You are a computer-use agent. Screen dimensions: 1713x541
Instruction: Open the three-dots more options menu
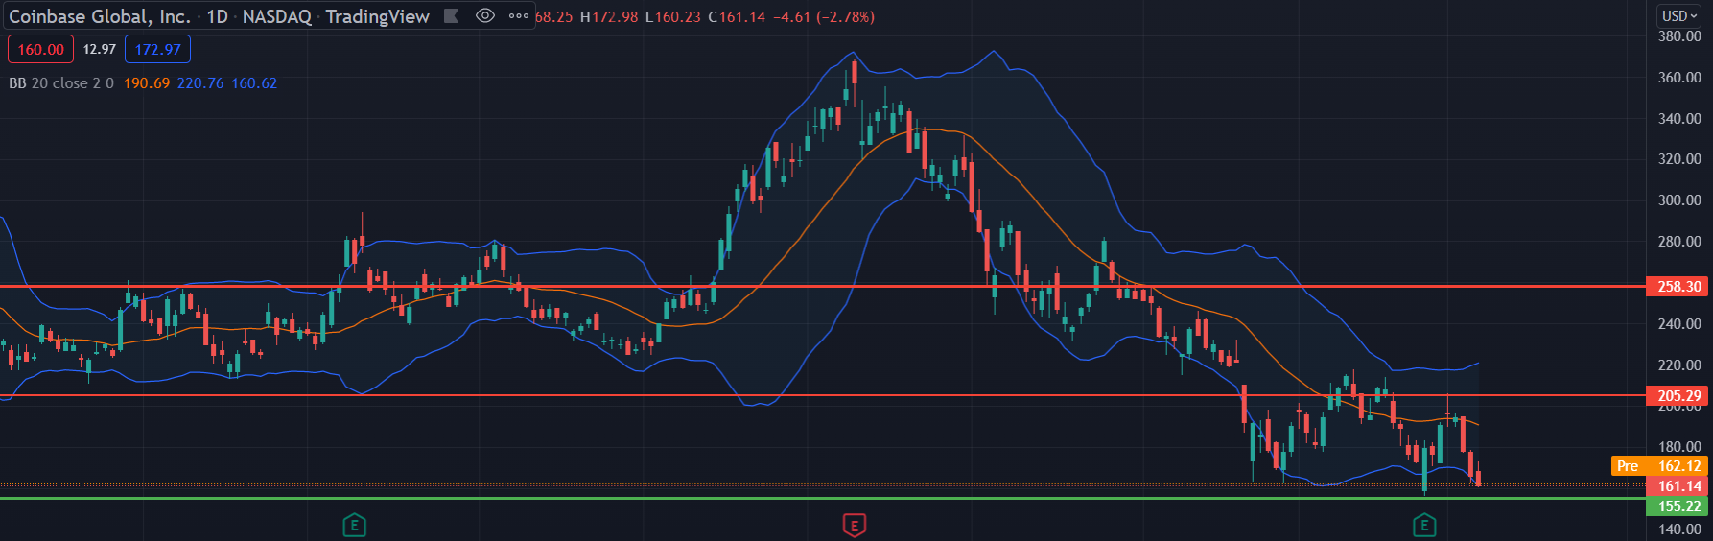[519, 15]
